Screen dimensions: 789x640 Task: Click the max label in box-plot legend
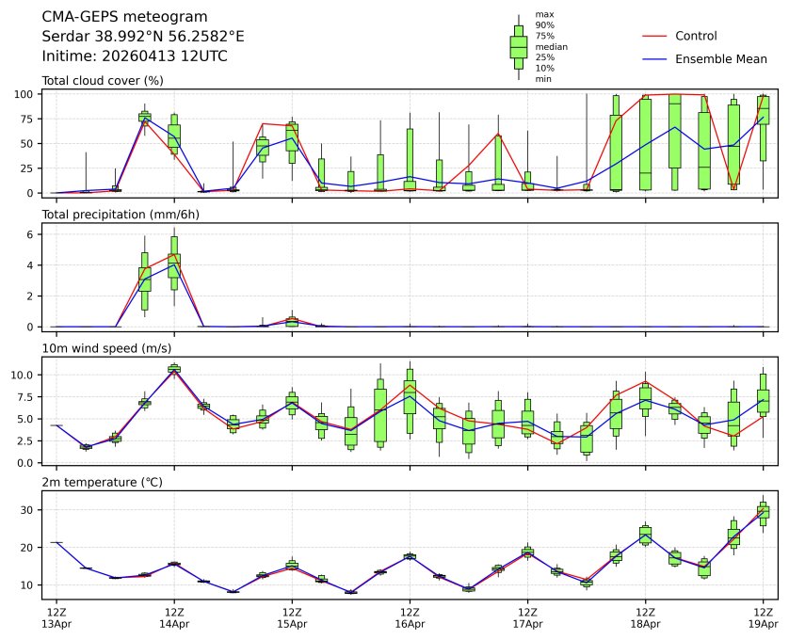(x=543, y=14)
